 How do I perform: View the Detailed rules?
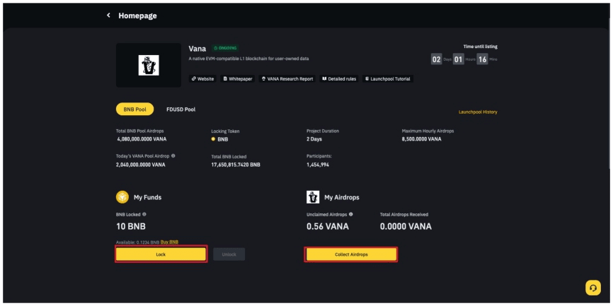pos(339,79)
